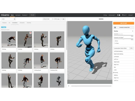
Task: Click the Change Character icon
Action: [115, 27]
